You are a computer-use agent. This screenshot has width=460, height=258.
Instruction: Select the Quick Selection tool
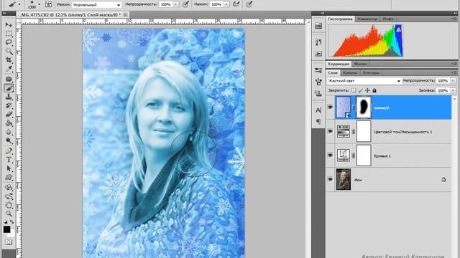[9, 52]
